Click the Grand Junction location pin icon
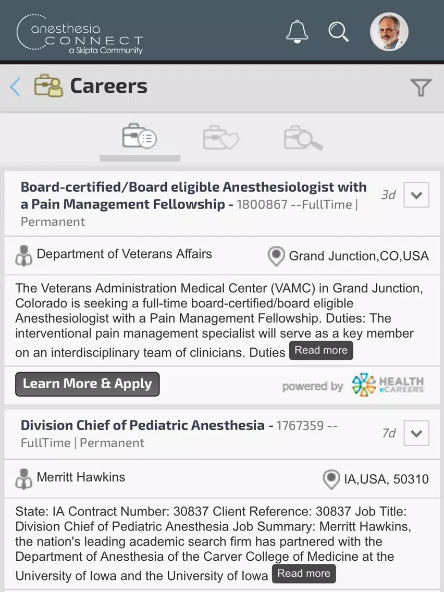444x592 pixels. pos(276,256)
